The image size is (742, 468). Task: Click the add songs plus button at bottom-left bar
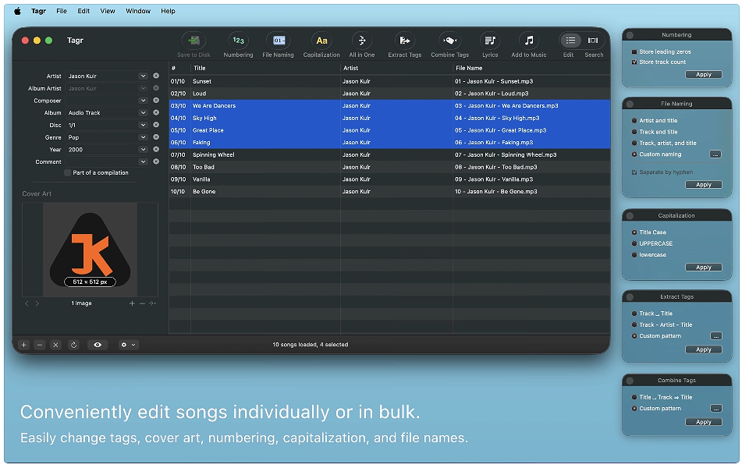pyautogui.click(x=23, y=345)
